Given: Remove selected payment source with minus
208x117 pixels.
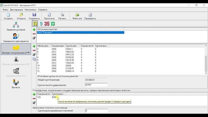Looking at the screenshot, I should pos(34,34).
